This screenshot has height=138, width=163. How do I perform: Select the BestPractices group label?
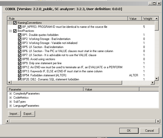(x=26, y=31)
